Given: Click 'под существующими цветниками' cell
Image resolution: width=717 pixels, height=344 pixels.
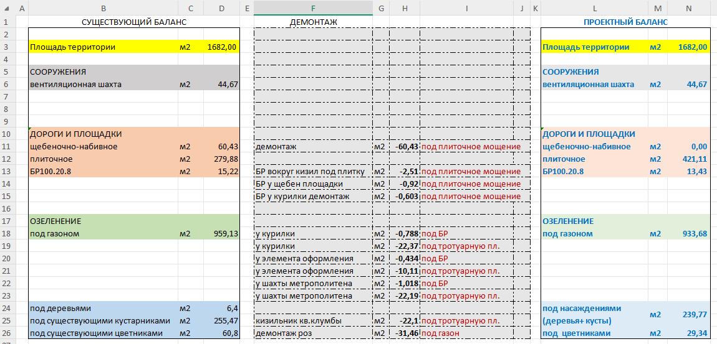Looking at the screenshot, I should point(103,333).
